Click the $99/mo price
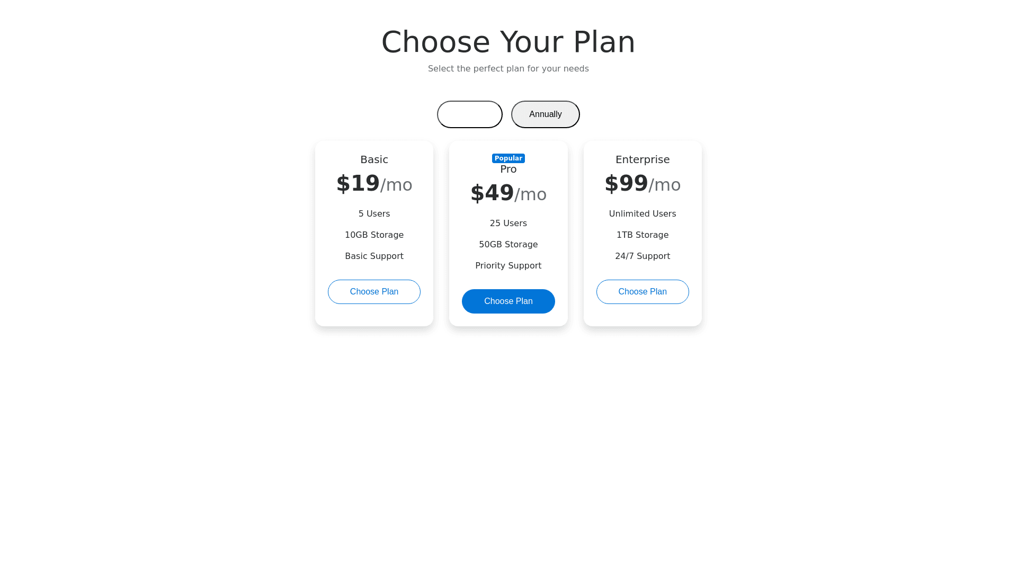The height and width of the screenshot is (572, 1017). (x=642, y=184)
